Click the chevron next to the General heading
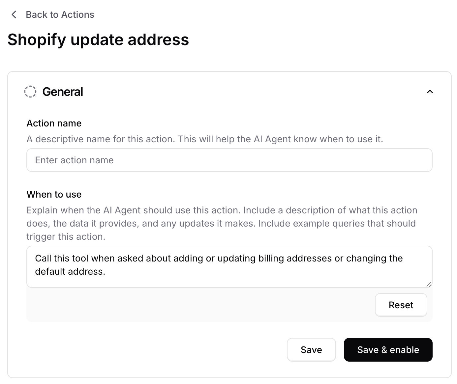This screenshot has height=384, width=457. point(430,92)
